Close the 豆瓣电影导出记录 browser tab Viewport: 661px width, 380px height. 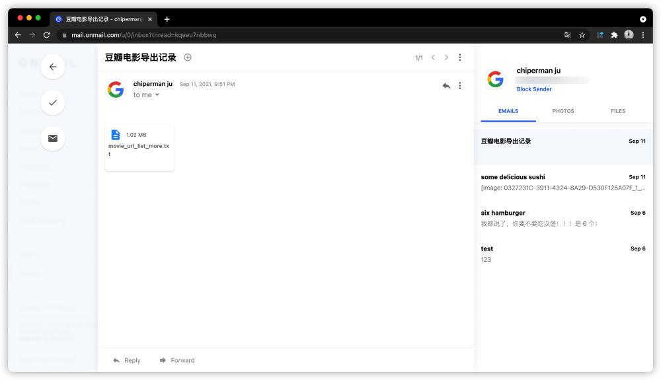pos(149,19)
